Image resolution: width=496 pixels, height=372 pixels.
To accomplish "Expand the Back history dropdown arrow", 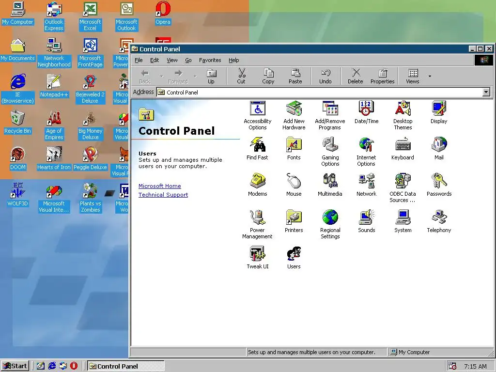I will pos(161,76).
